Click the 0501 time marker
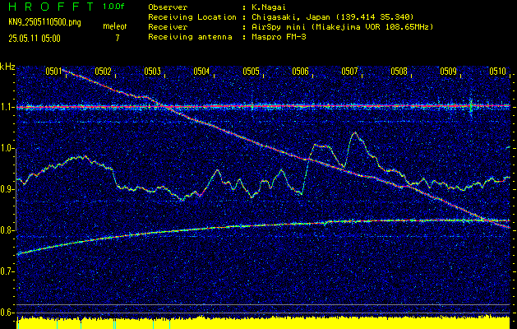 coord(53,71)
